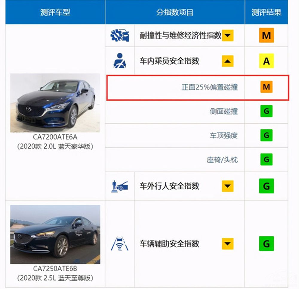
Task: Click the 测评车型 column header
Action: pyautogui.click(x=55, y=12)
